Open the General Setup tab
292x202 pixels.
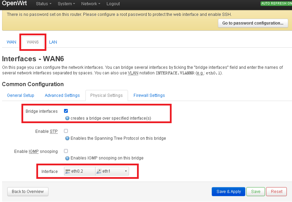click(x=20, y=95)
